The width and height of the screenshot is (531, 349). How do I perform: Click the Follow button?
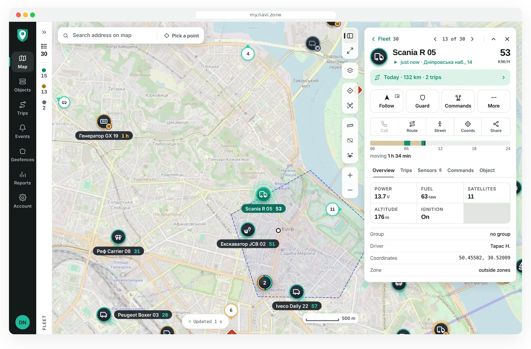[387, 101]
